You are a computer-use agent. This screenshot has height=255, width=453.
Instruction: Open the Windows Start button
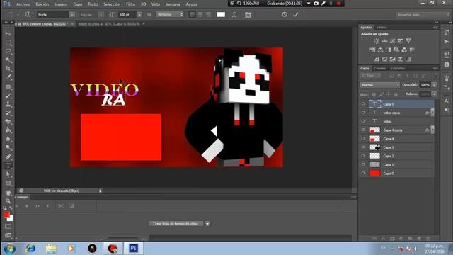pos(10,249)
